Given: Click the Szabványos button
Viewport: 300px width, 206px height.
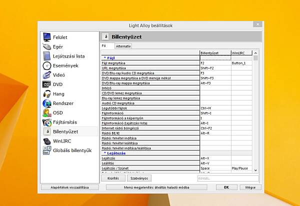Looking at the screenshot, I should [x=139, y=178].
